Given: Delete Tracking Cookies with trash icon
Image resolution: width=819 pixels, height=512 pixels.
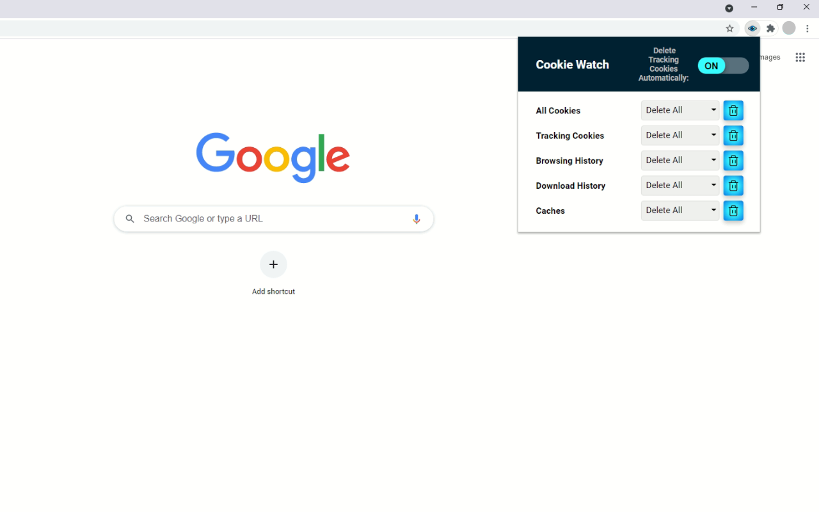Looking at the screenshot, I should click(733, 136).
